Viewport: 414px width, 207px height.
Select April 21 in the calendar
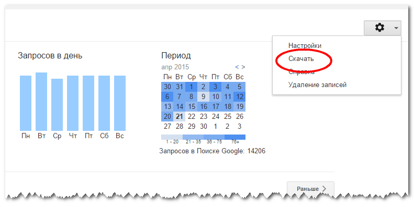click(x=180, y=116)
